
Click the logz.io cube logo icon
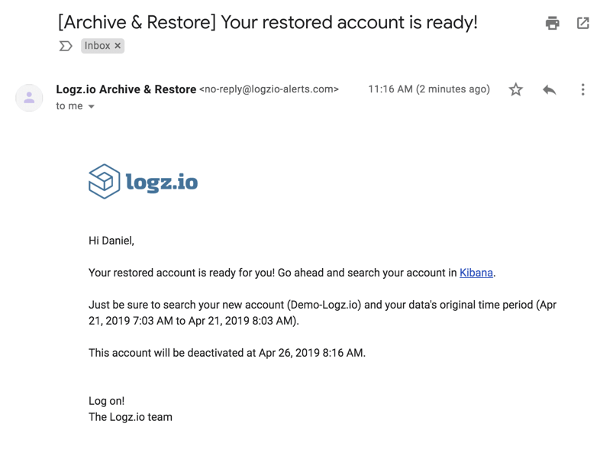(104, 182)
